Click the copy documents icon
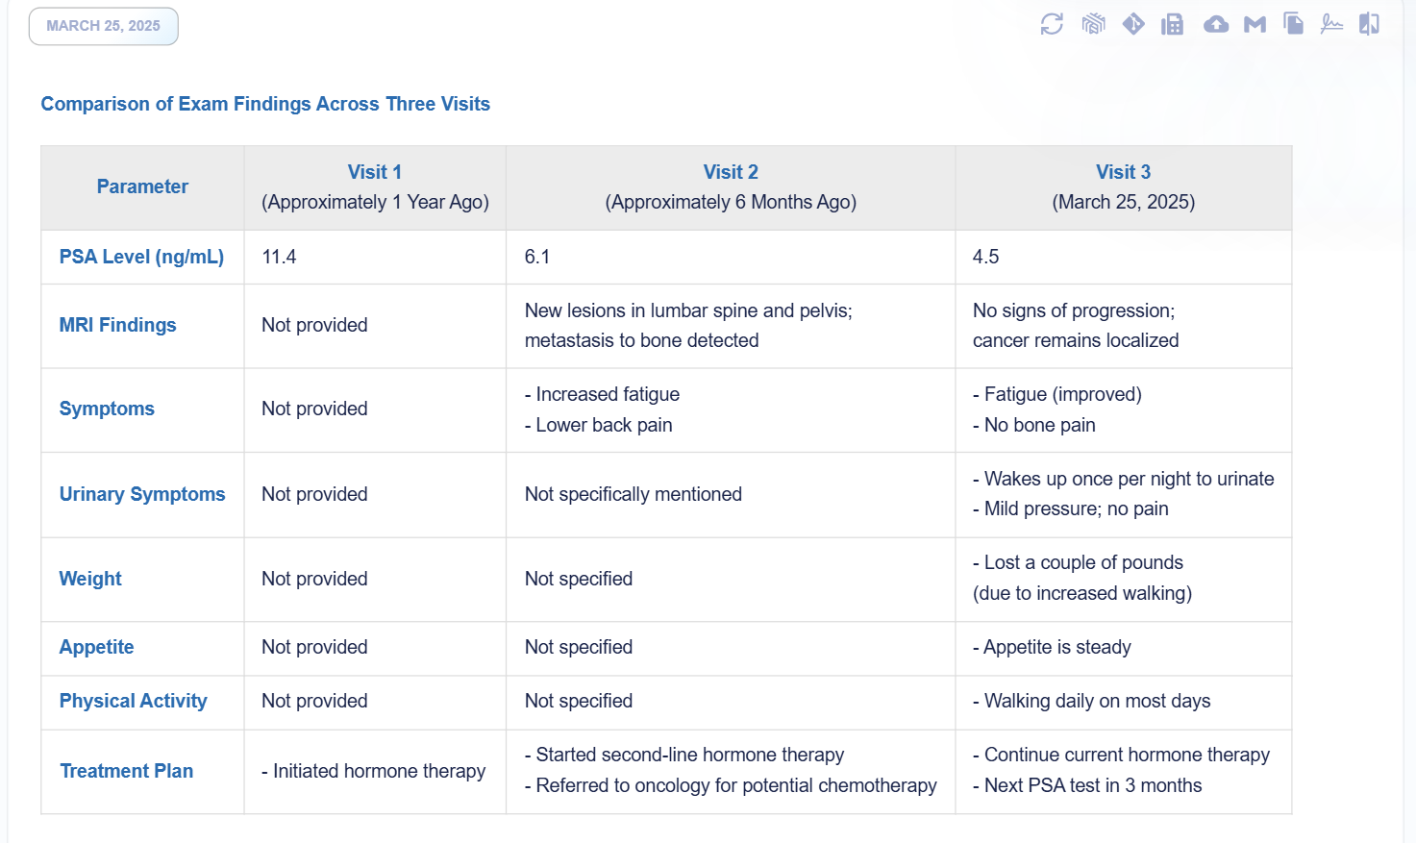1416x843 pixels. click(x=1294, y=24)
